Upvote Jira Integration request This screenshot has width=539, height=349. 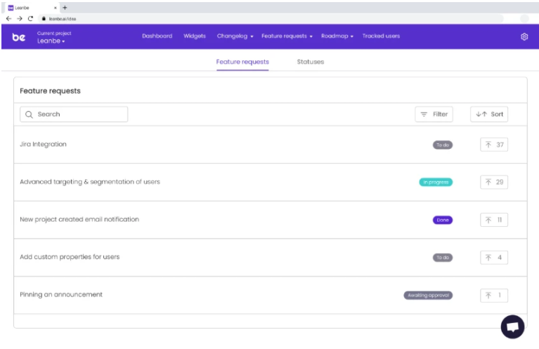493,145
